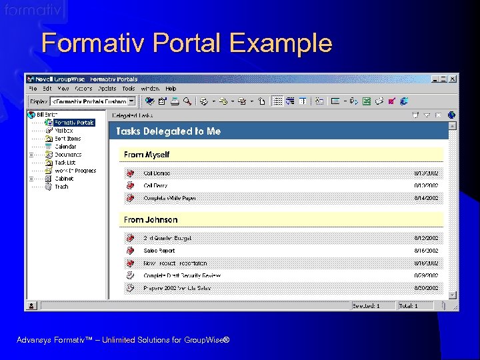480x360 pixels.
Task: Open the Address Book toolbar icon
Action: (150, 101)
